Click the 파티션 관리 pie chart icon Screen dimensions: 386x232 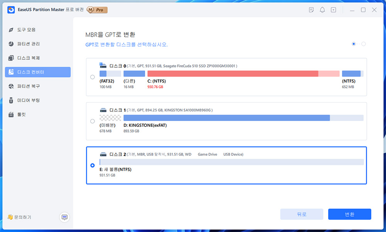11,44
